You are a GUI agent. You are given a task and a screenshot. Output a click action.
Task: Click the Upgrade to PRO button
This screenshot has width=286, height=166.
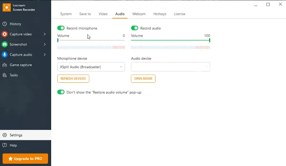[x=25, y=159]
